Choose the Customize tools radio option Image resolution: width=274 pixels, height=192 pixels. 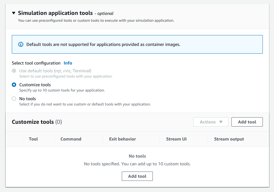pyautogui.click(x=14, y=85)
